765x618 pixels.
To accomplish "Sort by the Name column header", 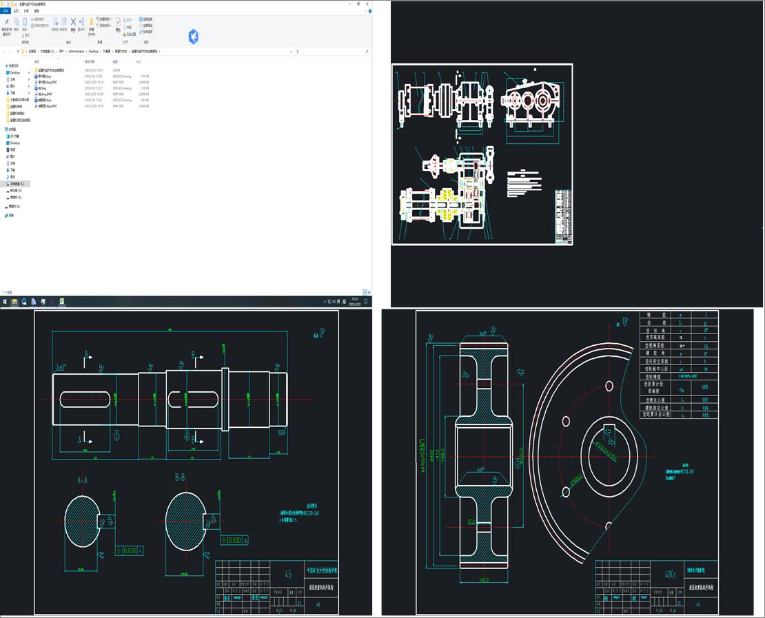I will pos(37,62).
